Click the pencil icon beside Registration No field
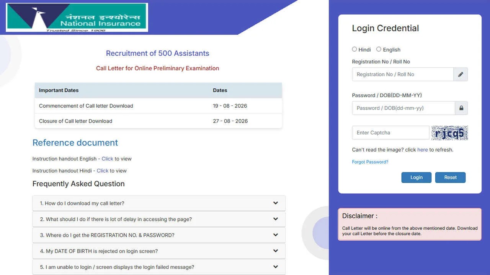This screenshot has width=490, height=275. click(x=461, y=74)
